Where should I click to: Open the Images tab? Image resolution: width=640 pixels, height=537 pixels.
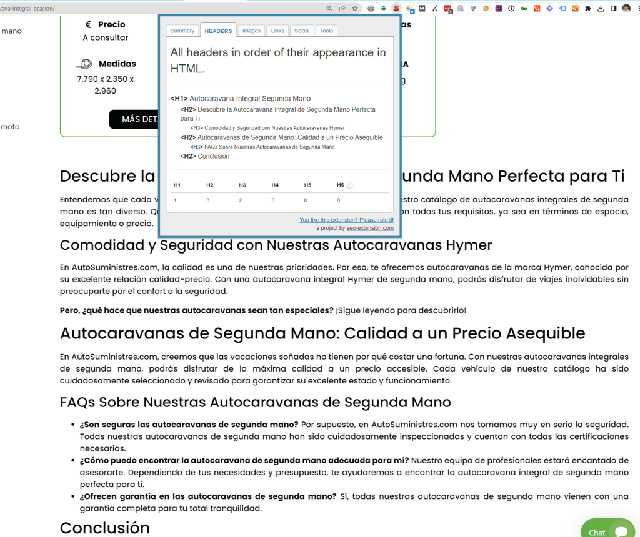(251, 31)
